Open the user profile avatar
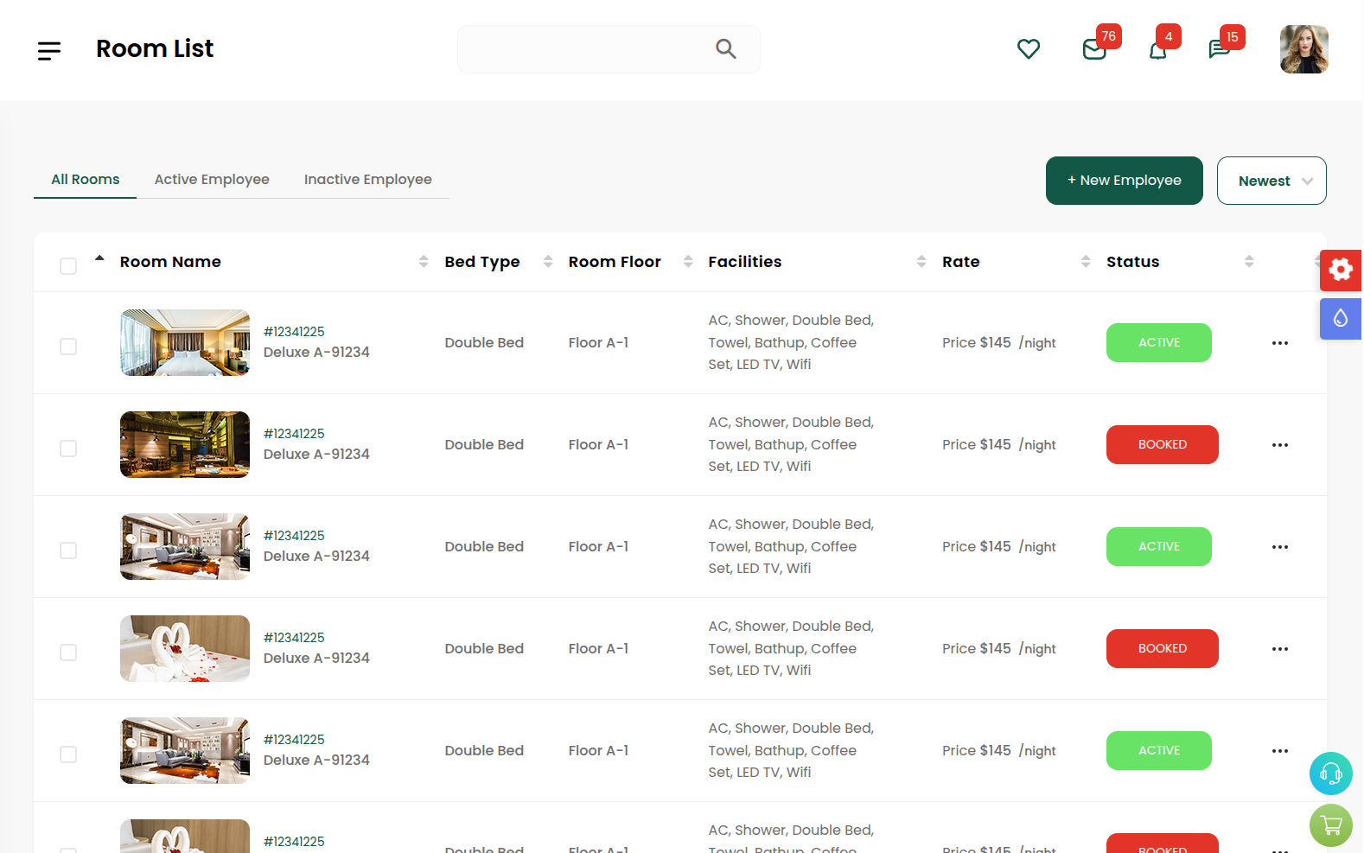 pyautogui.click(x=1304, y=49)
